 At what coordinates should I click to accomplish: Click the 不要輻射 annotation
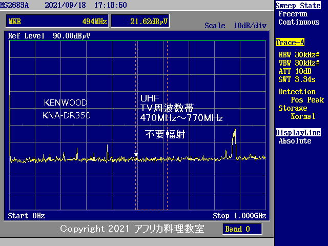[165, 134]
